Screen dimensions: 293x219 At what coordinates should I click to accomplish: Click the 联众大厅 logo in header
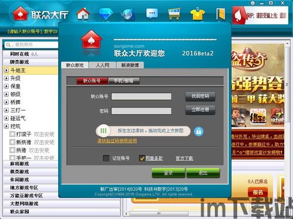click(x=41, y=13)
